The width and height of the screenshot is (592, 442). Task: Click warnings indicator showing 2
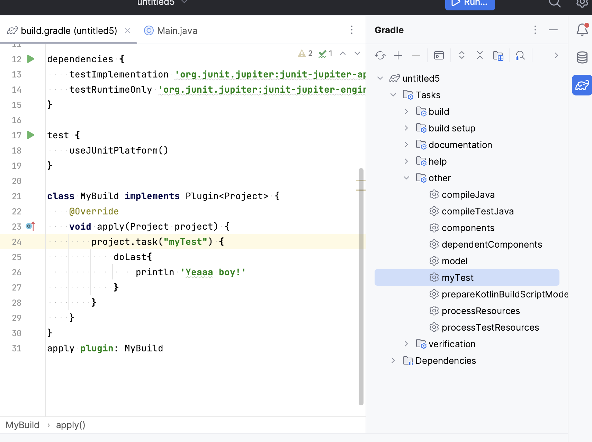pyautogui.click(x=305, y=53)
